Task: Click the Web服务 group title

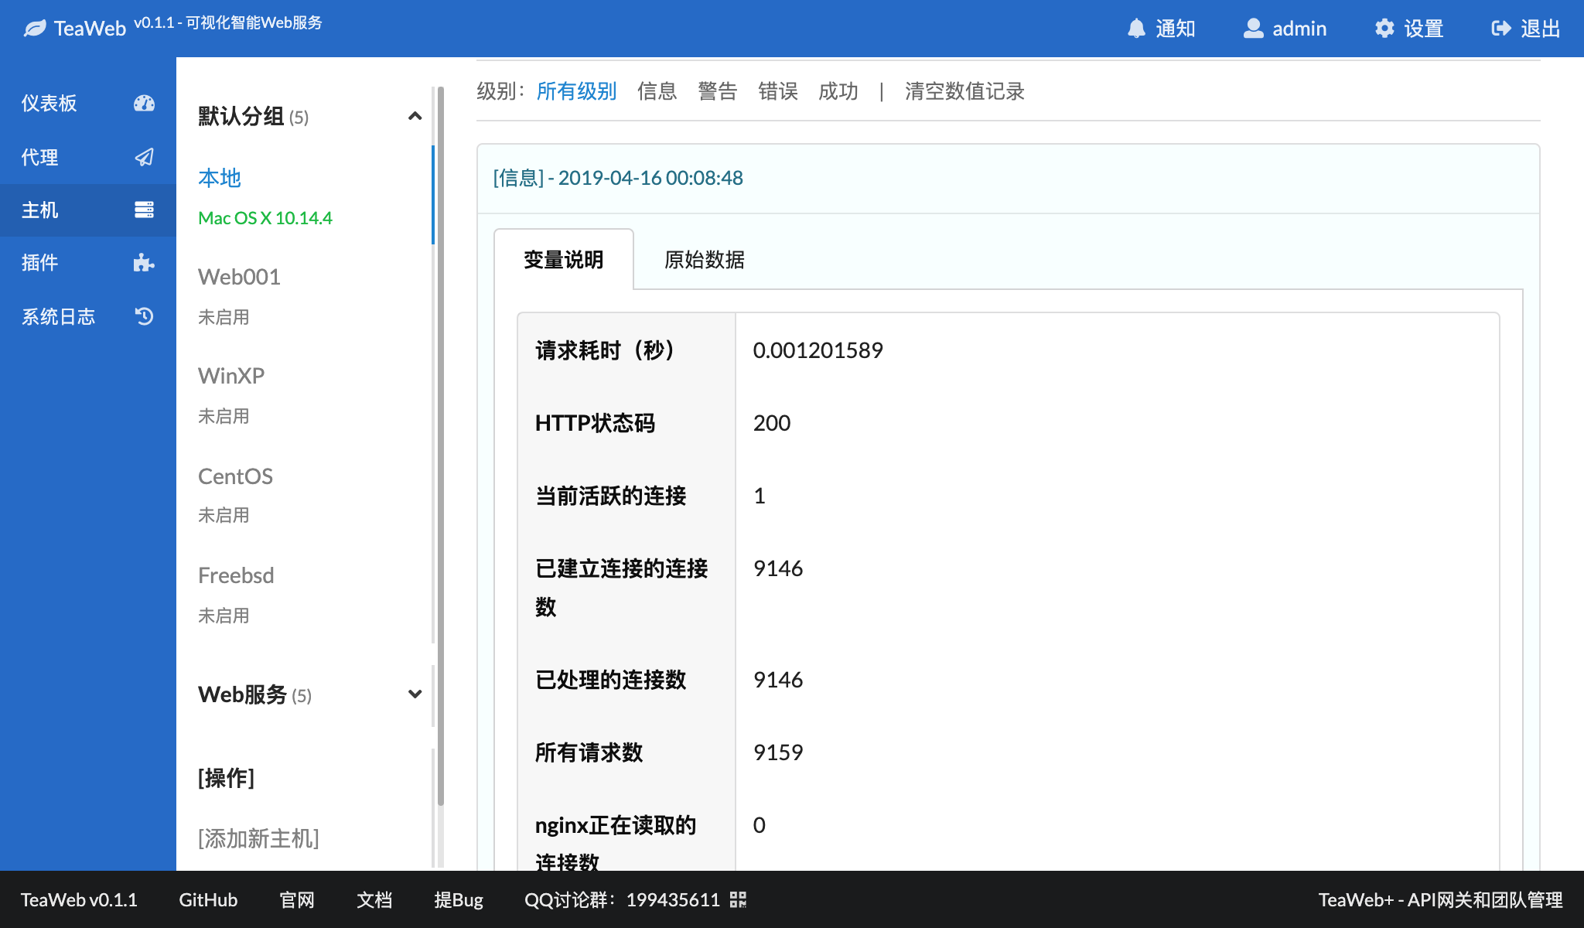Action: coord(242,694)
